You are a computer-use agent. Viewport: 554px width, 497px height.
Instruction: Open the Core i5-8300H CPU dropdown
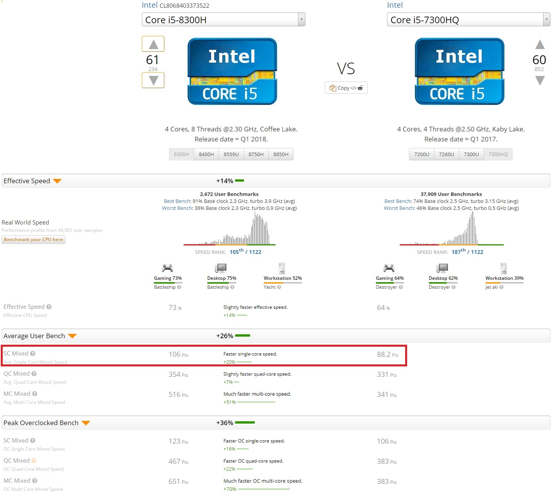click(223, 19)
